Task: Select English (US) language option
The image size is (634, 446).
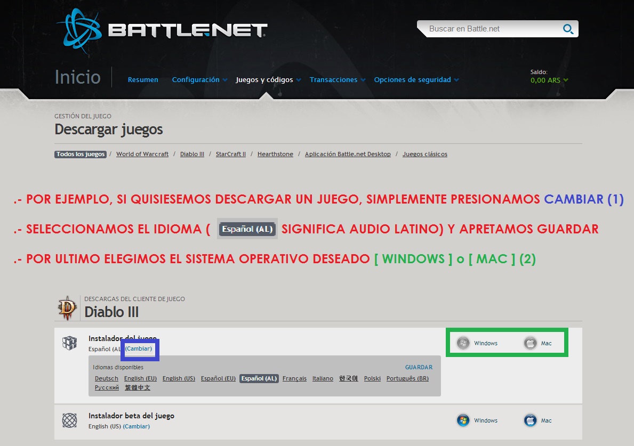Action: click(179, 378)
